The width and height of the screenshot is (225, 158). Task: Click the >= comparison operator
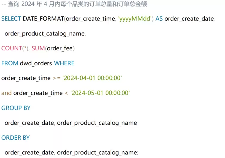point(56,78)
